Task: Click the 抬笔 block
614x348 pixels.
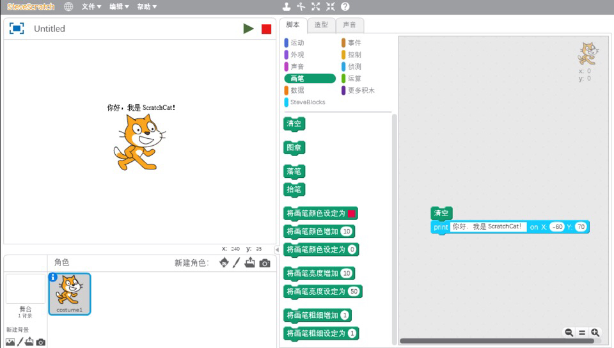Action: tap(294, 189)
